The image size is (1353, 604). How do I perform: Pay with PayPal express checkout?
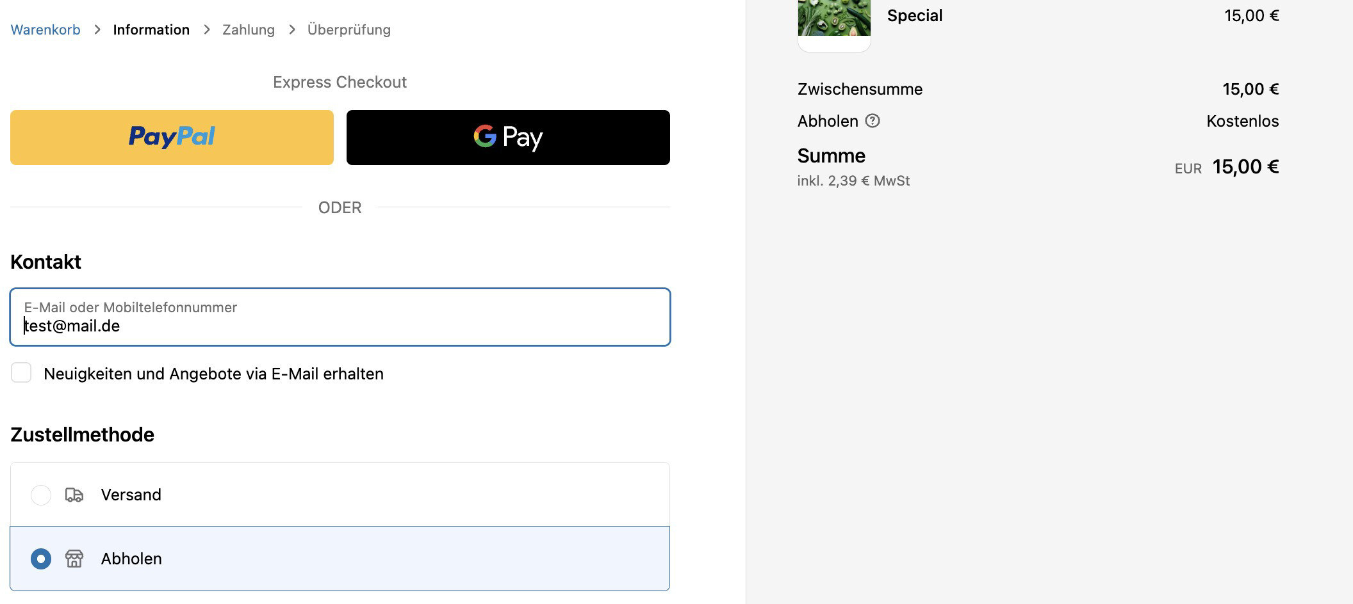click(x=172, y=138)
